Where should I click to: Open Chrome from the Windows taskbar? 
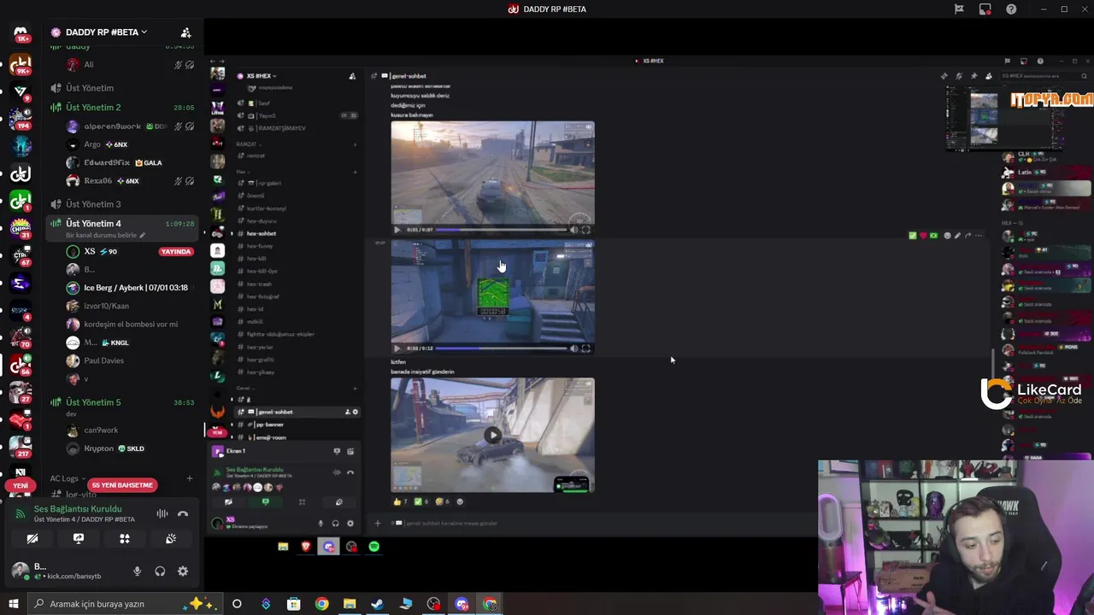tap(321, 604)
